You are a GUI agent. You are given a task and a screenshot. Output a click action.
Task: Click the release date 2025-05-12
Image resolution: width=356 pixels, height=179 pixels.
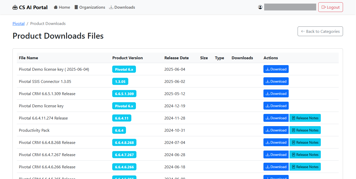coord(175,94)
